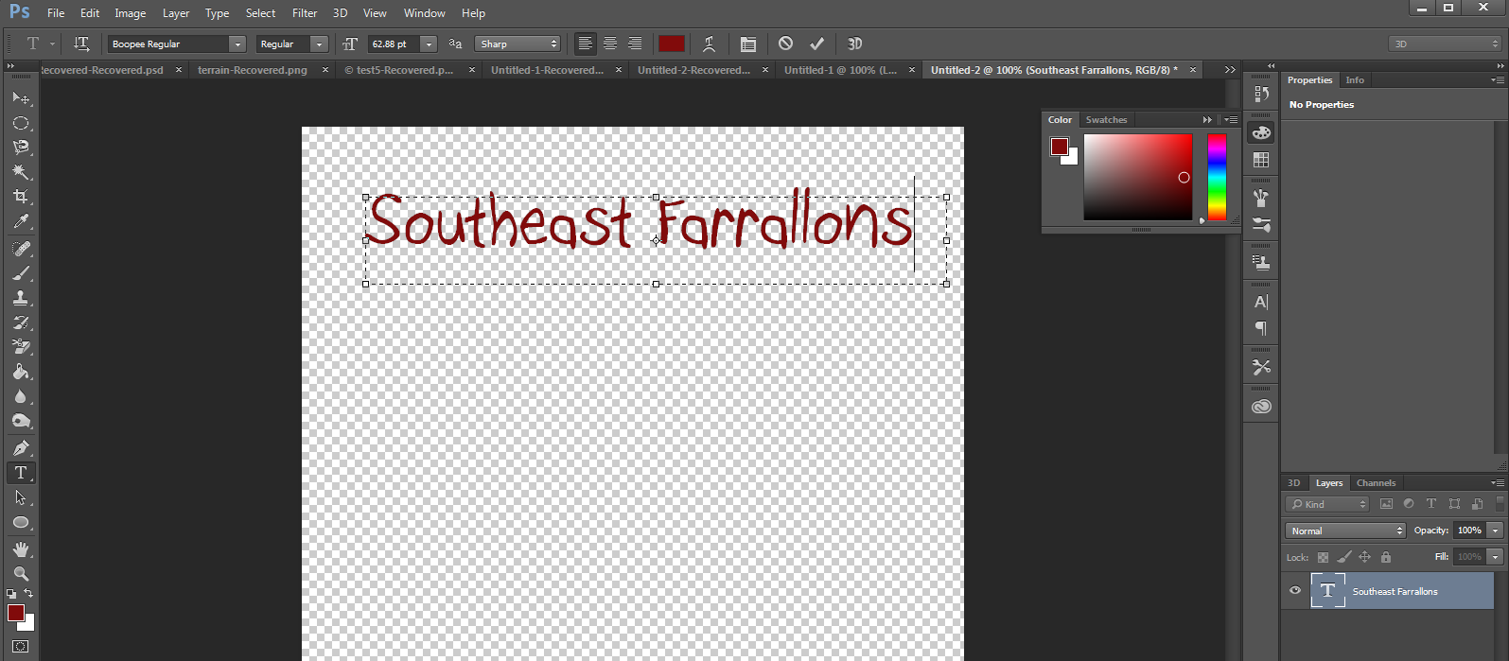This screenshot has width=1509, height=661.
Task: Select the History Brush tool
Action: [x=21, y=322]
